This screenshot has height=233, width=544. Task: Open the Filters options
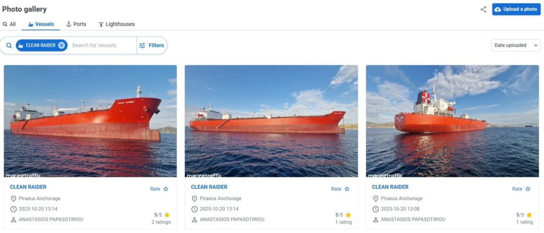coord(151,46)
